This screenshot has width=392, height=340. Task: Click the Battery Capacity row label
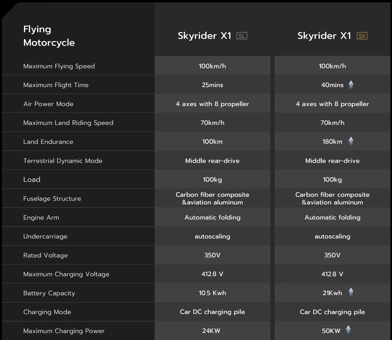(x=49, y=293)
